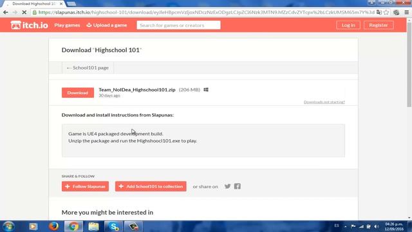Go back with the browser back arrow
Image resolution: width=412 pixels, height=232 pixels.
pyautogui.click(x=6, y=12)
